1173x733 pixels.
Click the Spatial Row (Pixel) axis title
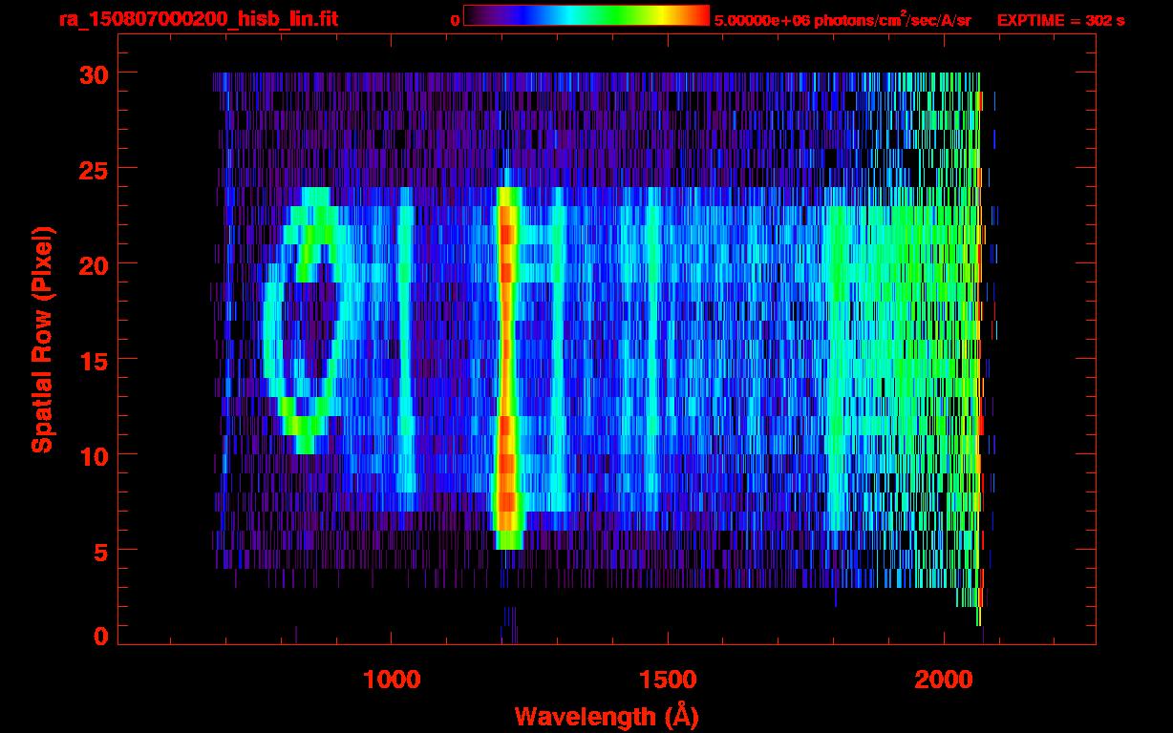[x=42, y=340]
